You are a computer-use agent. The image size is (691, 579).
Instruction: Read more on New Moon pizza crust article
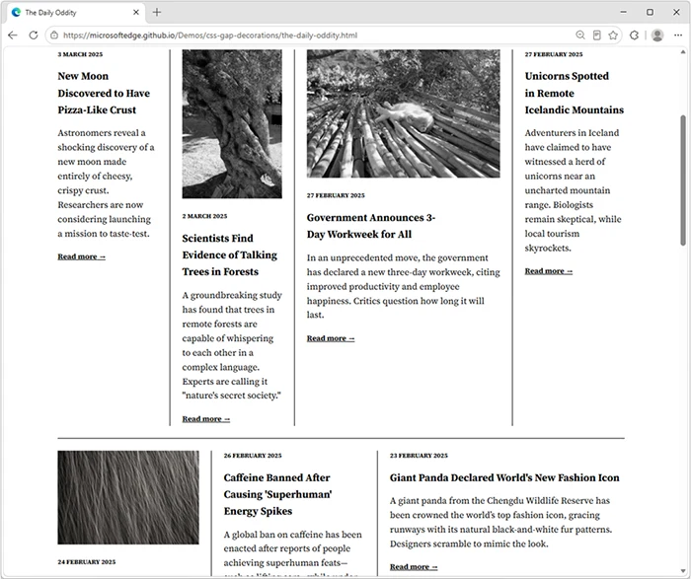click(82, 256)
